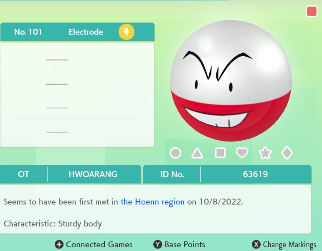This screenshot has width=322, height=251.
Task: Click the met date 10/8/2022
Action: (x=221, y=202)
